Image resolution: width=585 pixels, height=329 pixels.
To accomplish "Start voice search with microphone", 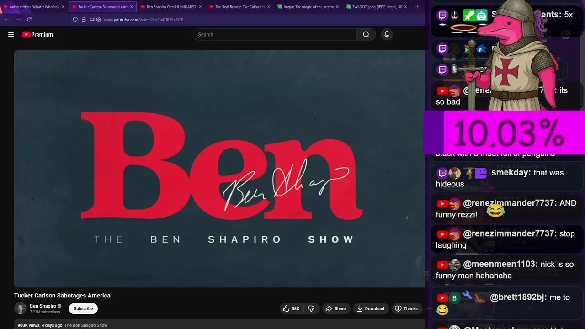I will pyautogui.click(x=387, y=34).
